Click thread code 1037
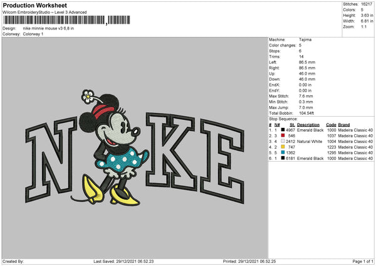376x266 pixels. tap(332, 136)
